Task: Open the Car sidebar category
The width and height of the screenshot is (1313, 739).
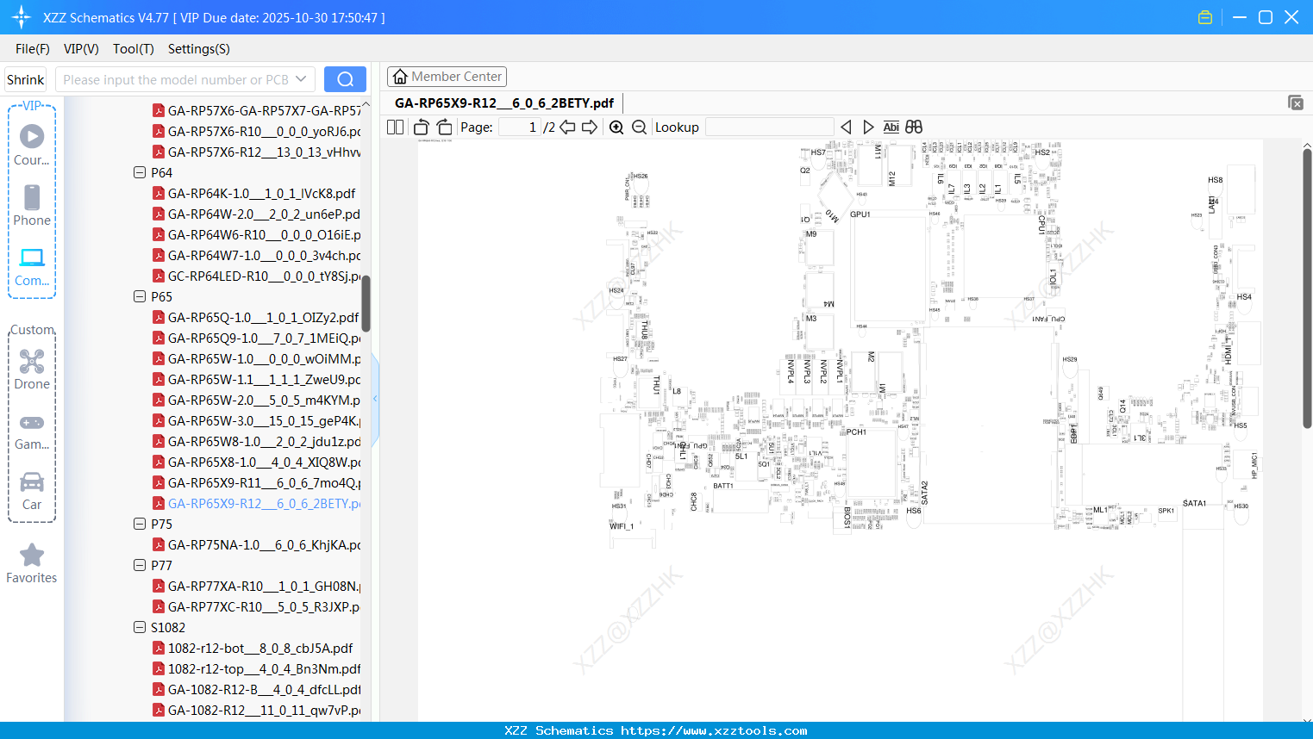Action: click(x=32, y=491)
